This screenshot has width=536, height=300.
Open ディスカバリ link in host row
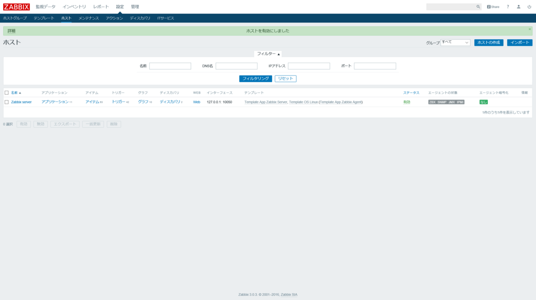coord(170,102)
